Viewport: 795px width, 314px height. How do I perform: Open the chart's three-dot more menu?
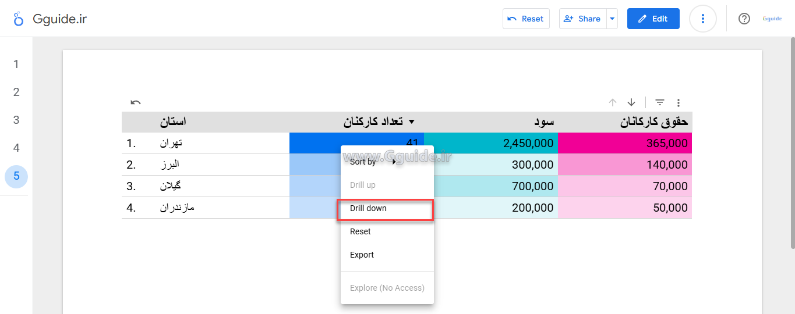679,103
